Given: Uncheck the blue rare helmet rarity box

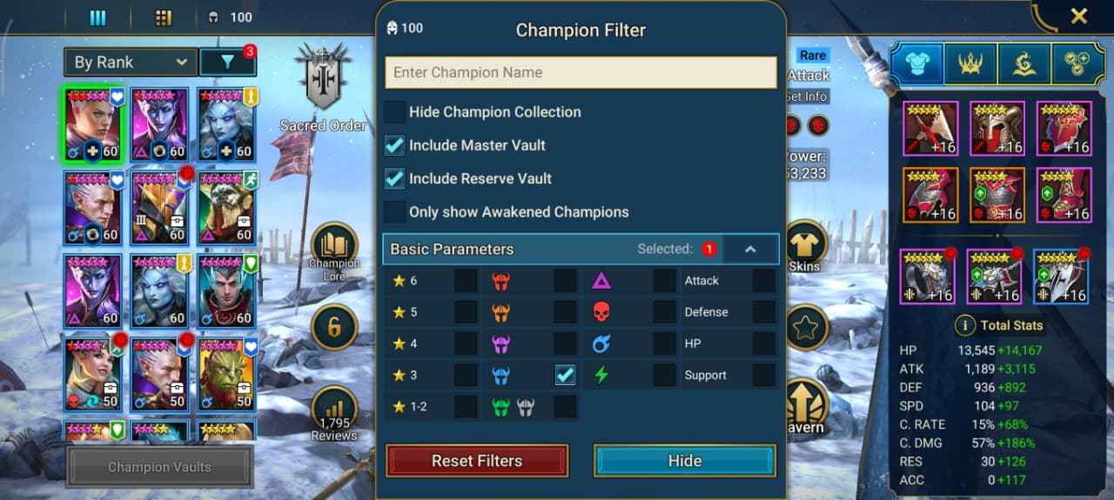Looking at the screenshot, I should point(566,375).
